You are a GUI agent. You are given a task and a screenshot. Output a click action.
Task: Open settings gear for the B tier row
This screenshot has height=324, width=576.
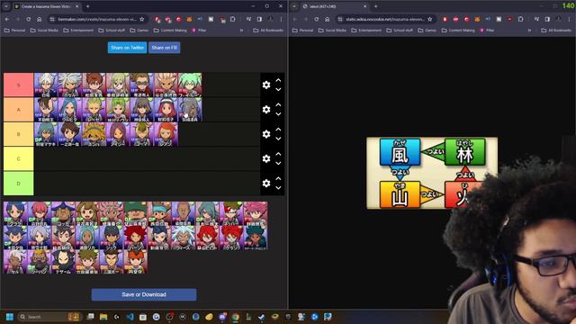[266, 134]
